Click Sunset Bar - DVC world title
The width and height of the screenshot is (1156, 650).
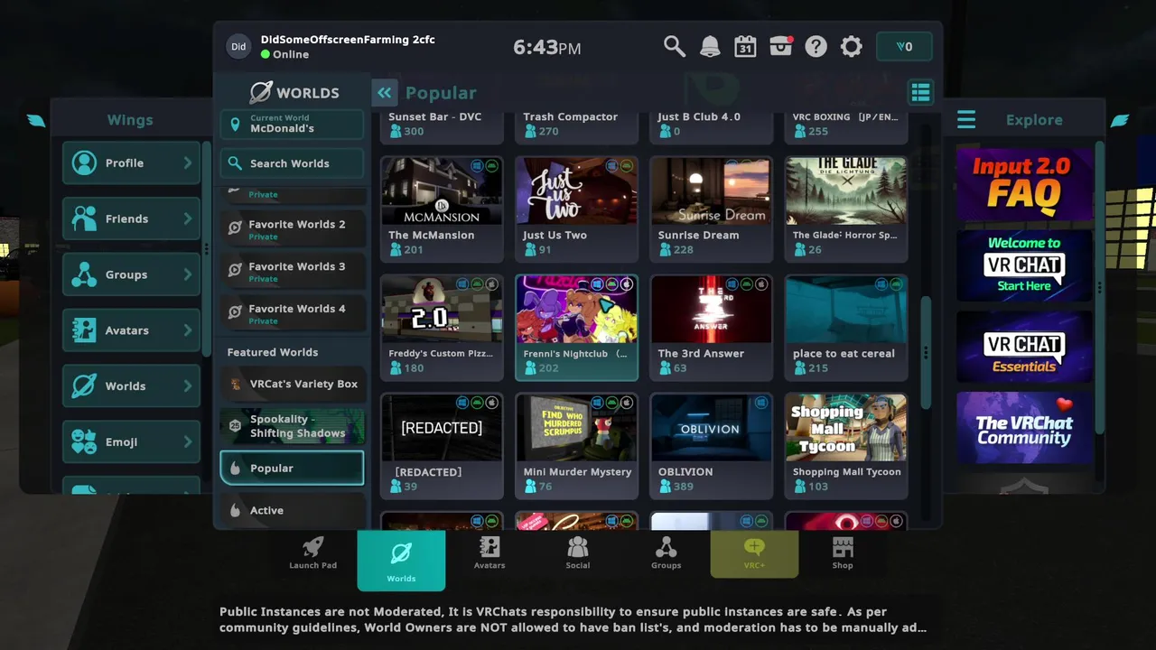click(434, 116)
